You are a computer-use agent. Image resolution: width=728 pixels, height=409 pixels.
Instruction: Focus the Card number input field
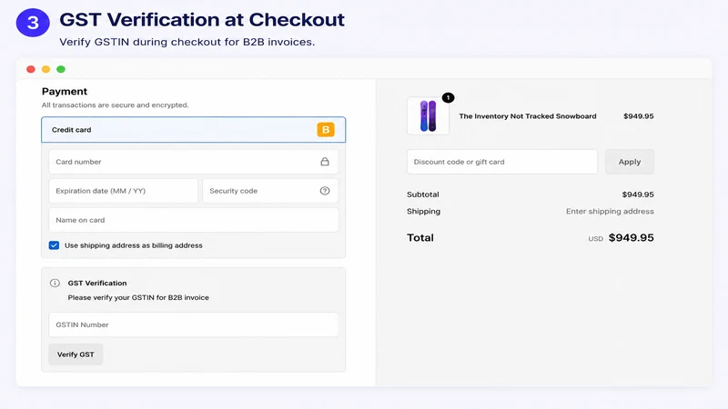click(x=193, y=162)
